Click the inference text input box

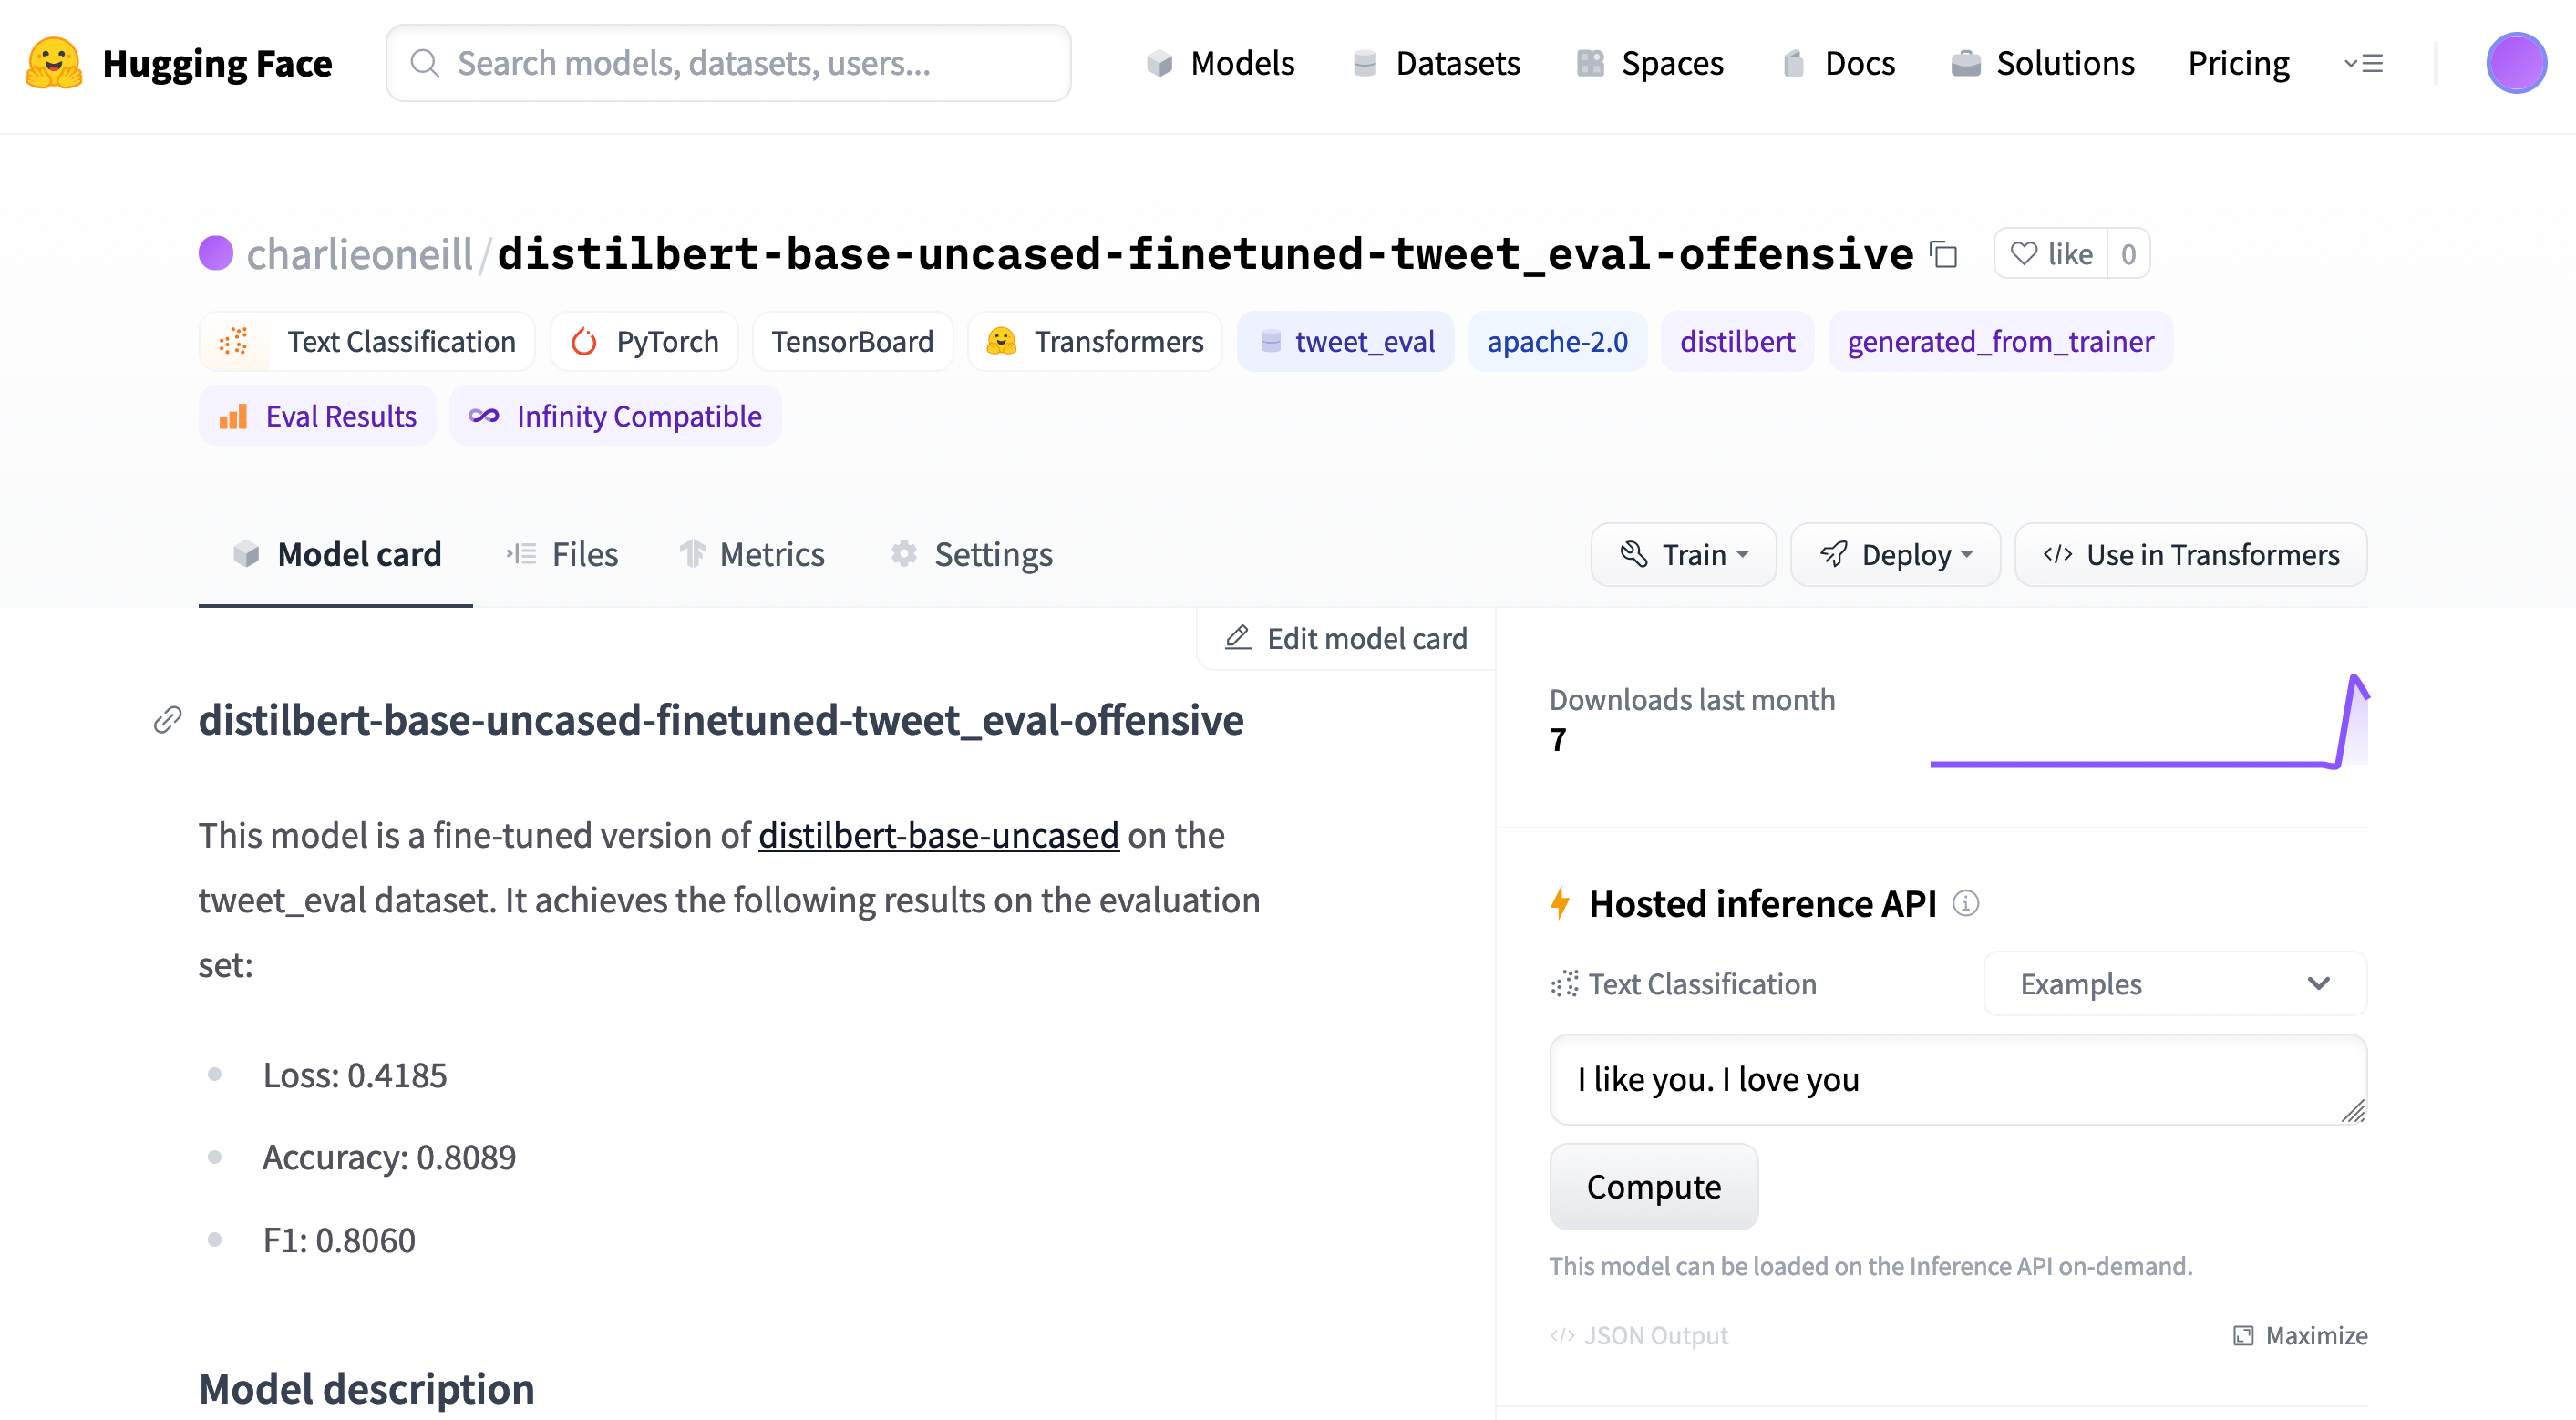tap(1957, 1079)
